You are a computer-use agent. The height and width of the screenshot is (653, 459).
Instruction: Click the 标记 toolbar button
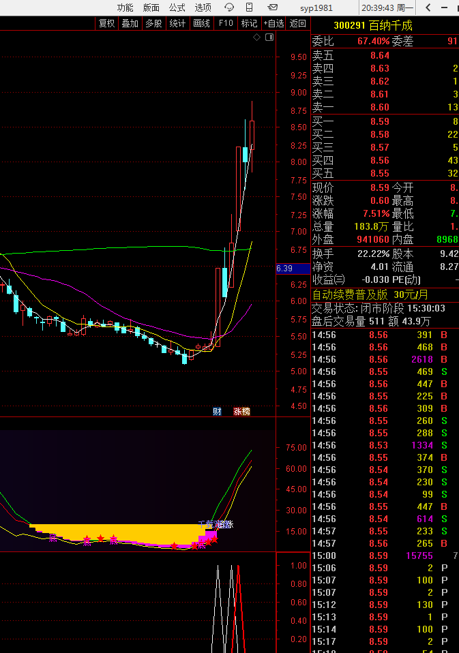pyautogui.click(x=249, y=23)
